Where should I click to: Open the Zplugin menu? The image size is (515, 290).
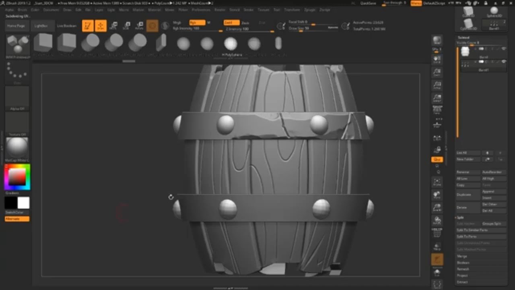(x=310, y=10)
